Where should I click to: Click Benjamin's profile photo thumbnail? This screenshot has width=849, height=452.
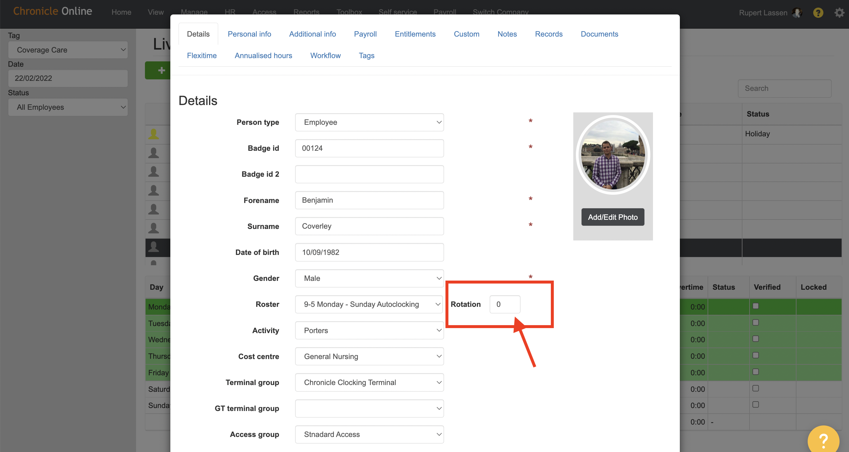pyautogui.click(x=613, y=155)
